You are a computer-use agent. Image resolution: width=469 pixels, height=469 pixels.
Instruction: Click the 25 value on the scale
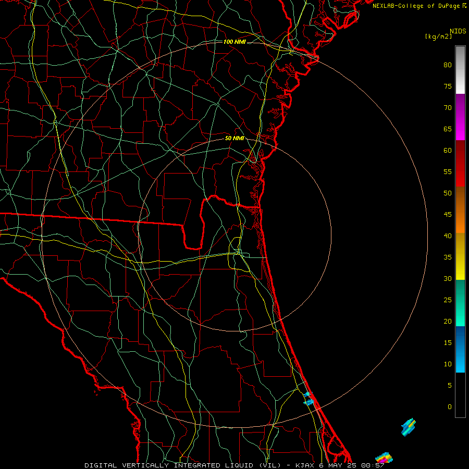click(448, 300)
